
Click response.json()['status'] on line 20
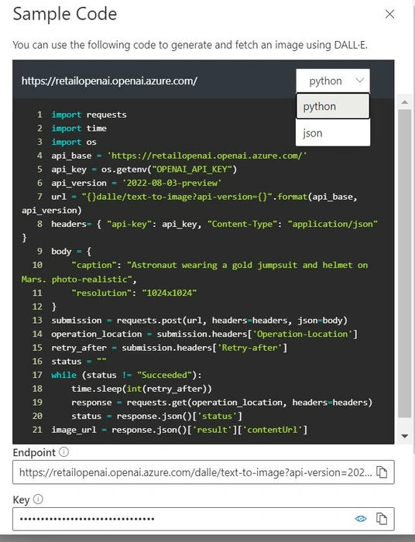coord(180,416)
